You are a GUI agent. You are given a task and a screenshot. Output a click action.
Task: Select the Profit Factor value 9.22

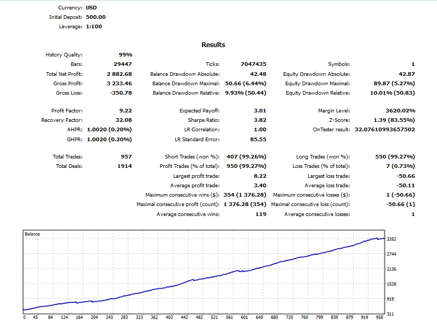pos(126,111)
